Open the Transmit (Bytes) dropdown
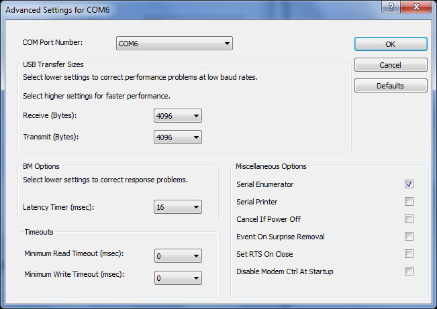437x309 pixels. tap(178, 137)
